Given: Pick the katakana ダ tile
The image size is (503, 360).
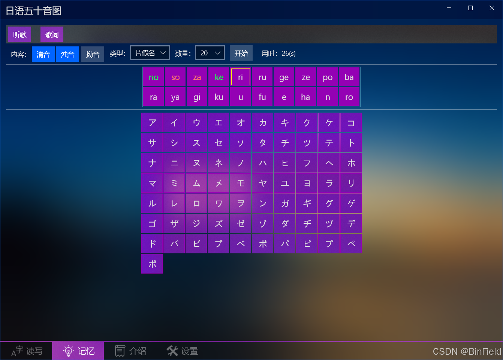Looking at the screenshot, I should coord(285,223).
